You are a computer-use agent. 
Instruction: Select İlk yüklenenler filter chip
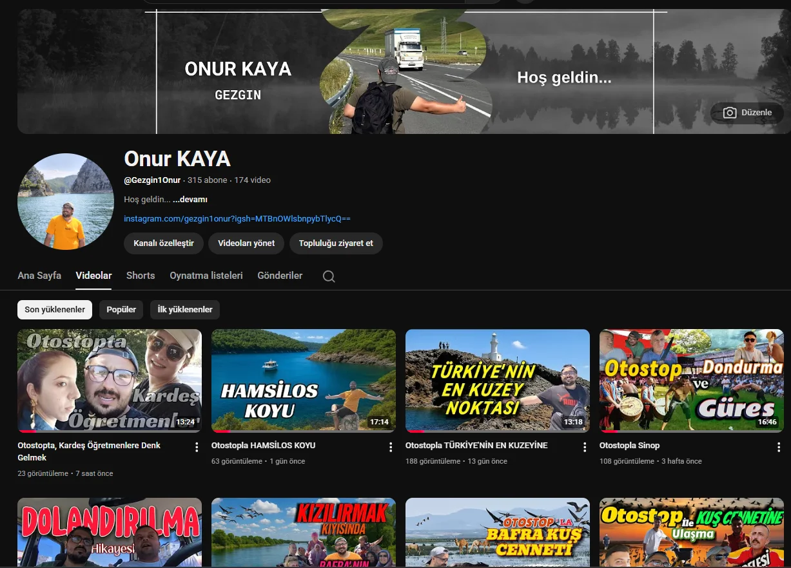click(x=185, y=310)
